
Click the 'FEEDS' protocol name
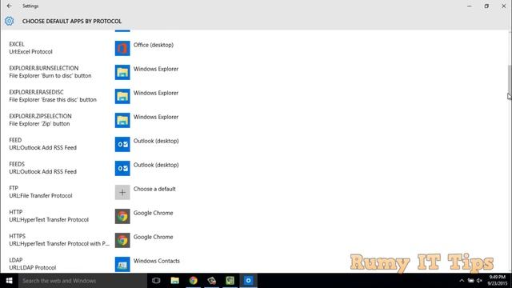pyautogui.click(x=17, y=164)
